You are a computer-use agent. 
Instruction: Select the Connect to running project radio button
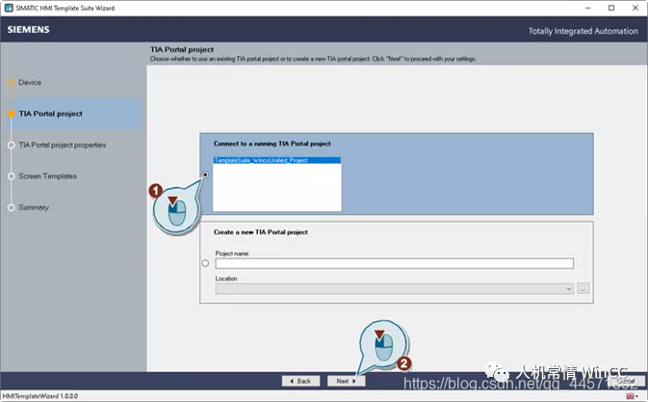[x=205, y=174]
